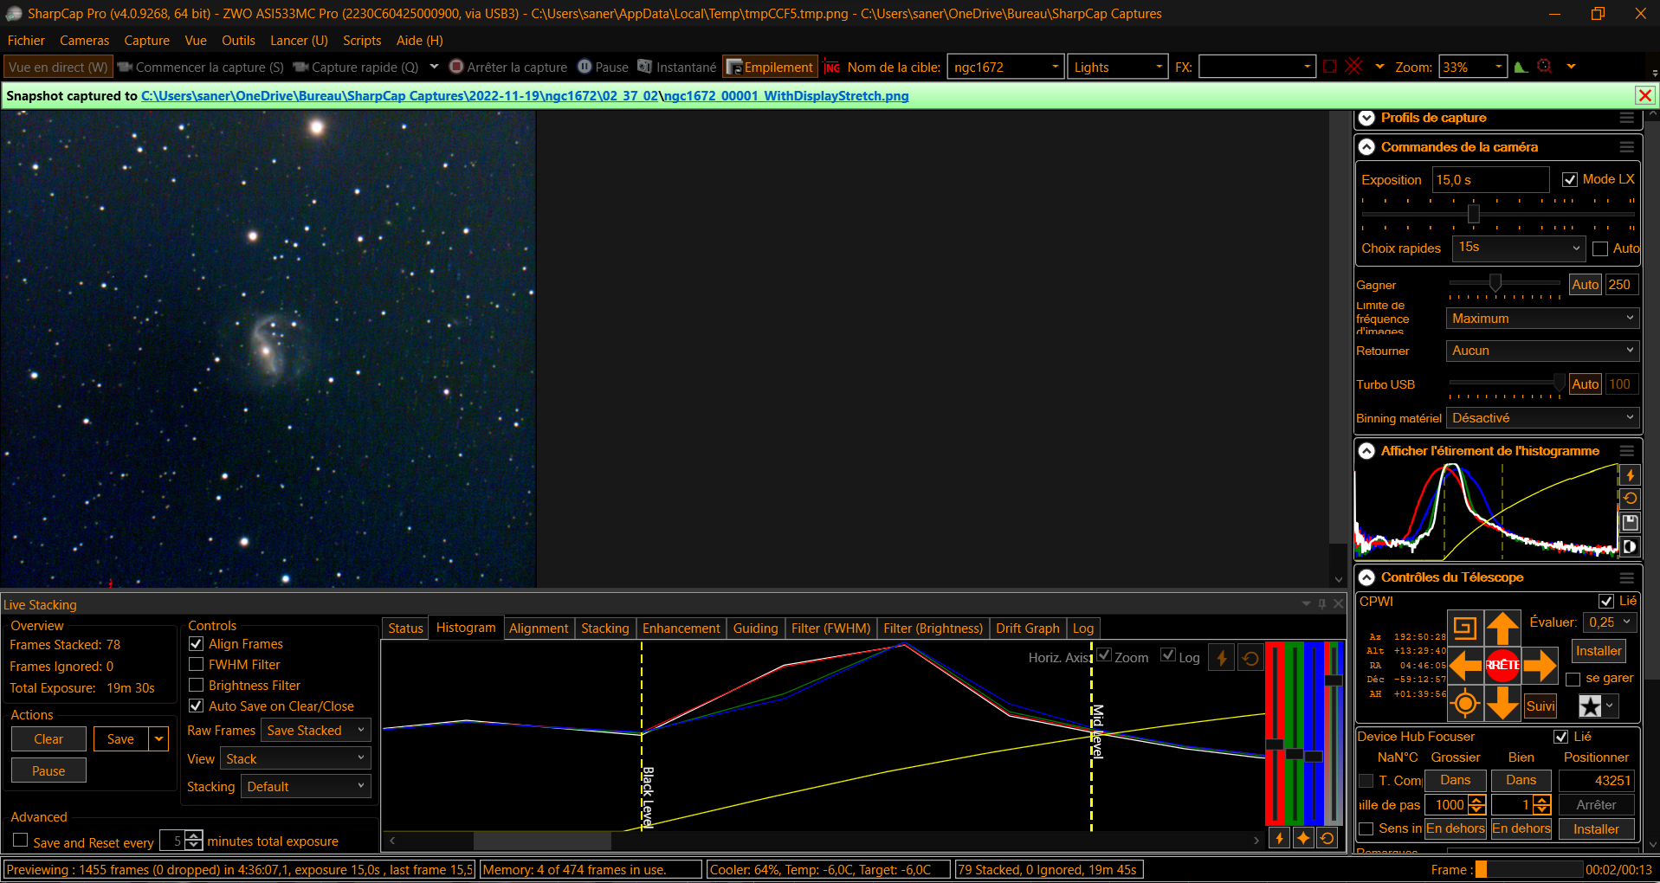Open the Choix rapides 15s dropdown
The width and height of the screenshot is (1660, 883).
[1519, 248]
